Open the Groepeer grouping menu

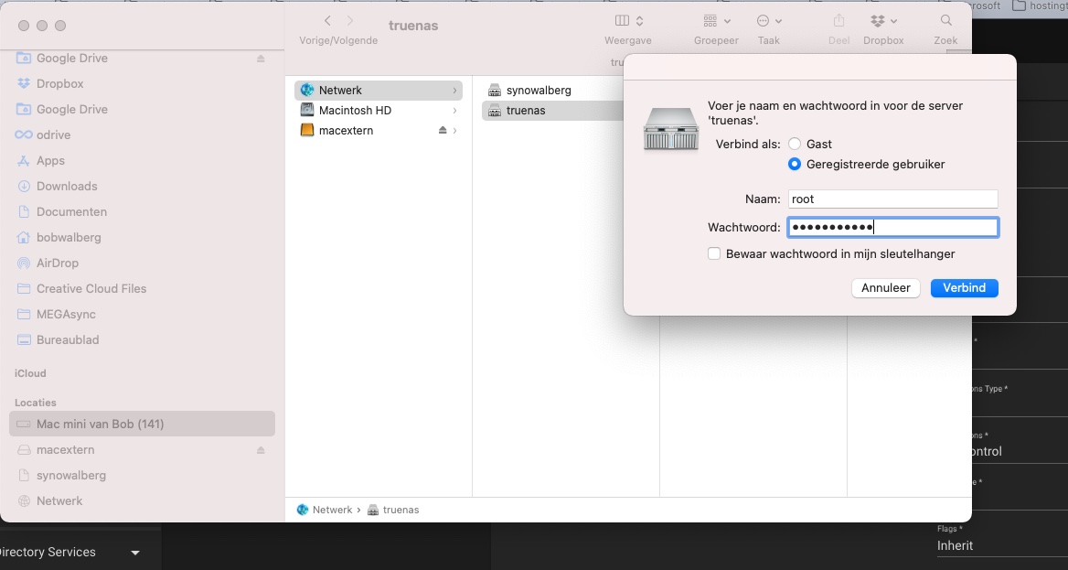pyautogui.click(x=717, y=21)
